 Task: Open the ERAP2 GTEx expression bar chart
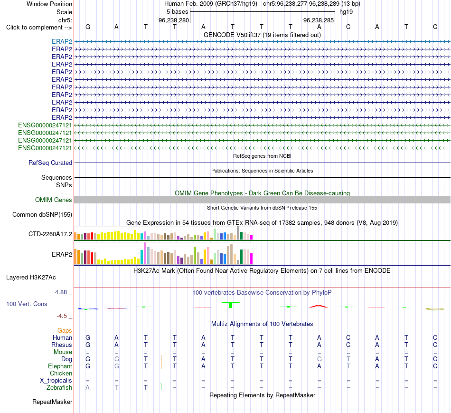(x=163, y=253)
